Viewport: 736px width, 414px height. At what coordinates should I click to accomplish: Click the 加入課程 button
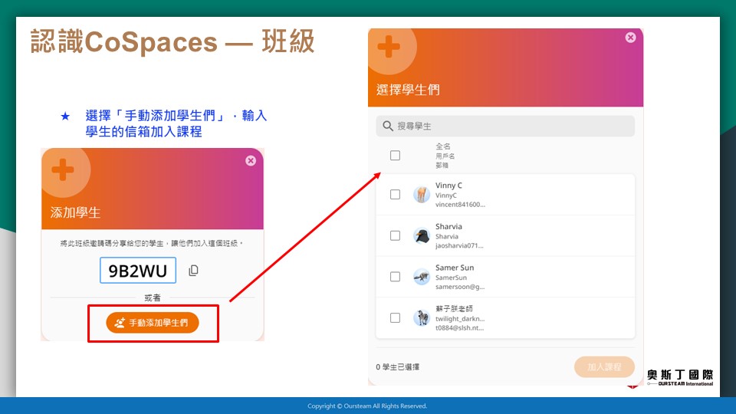click(x=604, y=367)
